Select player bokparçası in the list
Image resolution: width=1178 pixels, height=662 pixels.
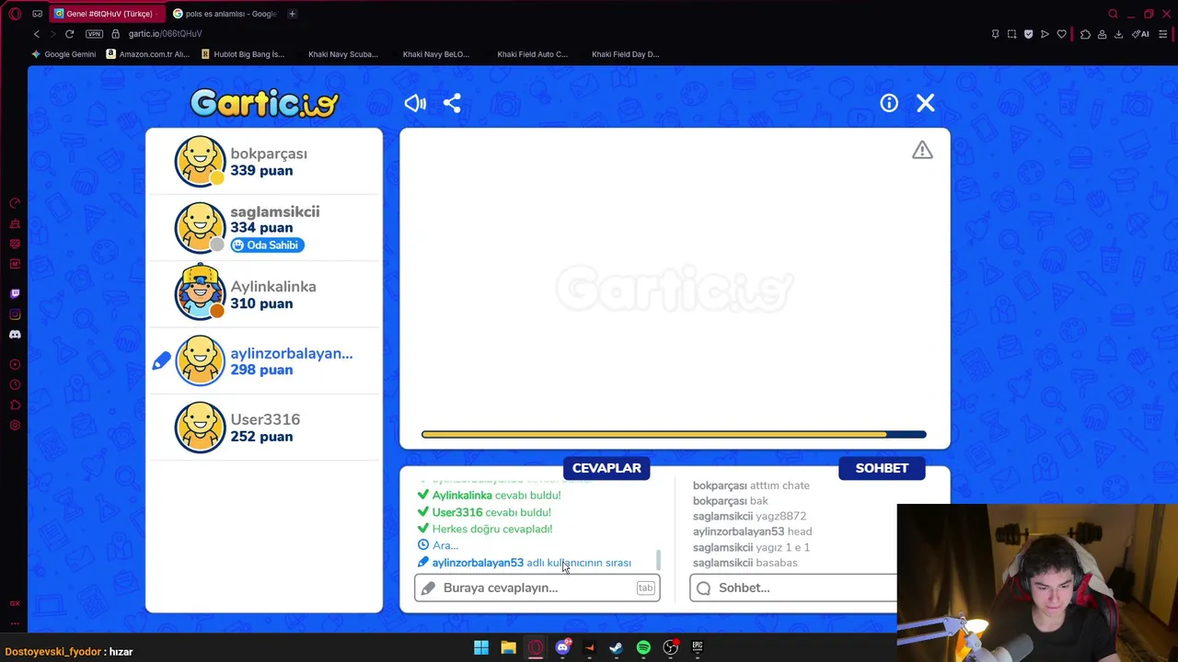point(264,162)
